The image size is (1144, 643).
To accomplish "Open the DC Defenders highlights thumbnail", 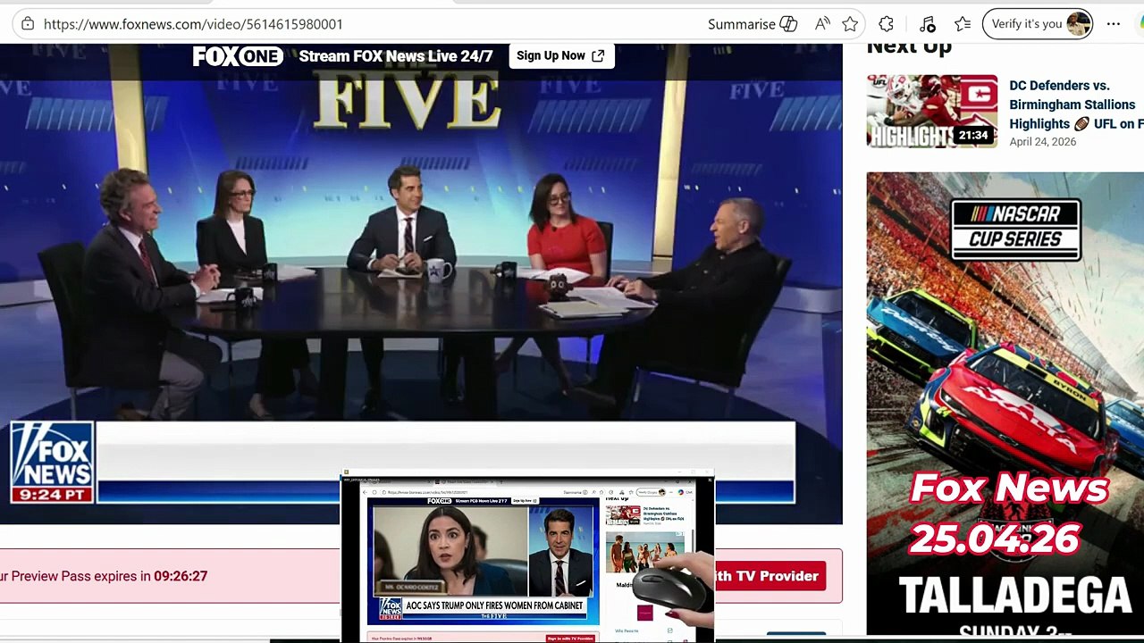I will [932, 111].
